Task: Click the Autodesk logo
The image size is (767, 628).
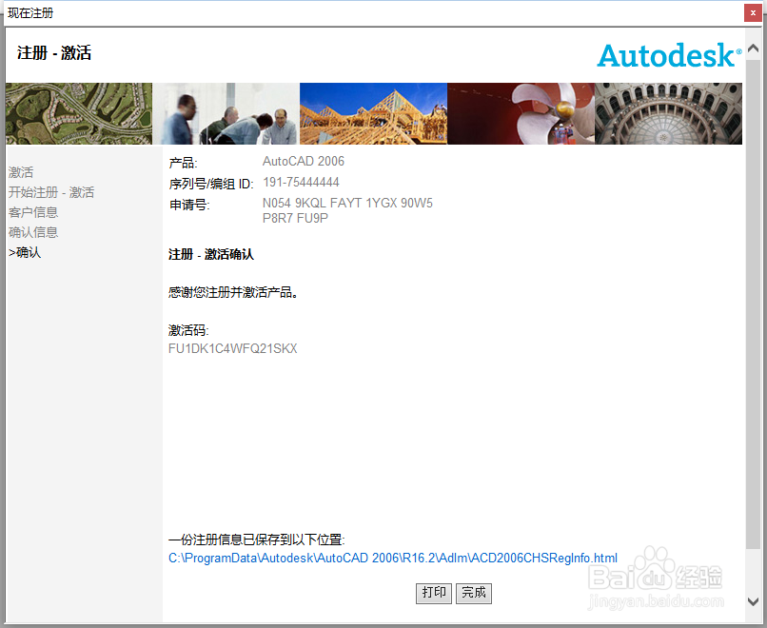Action: point(667,56)
